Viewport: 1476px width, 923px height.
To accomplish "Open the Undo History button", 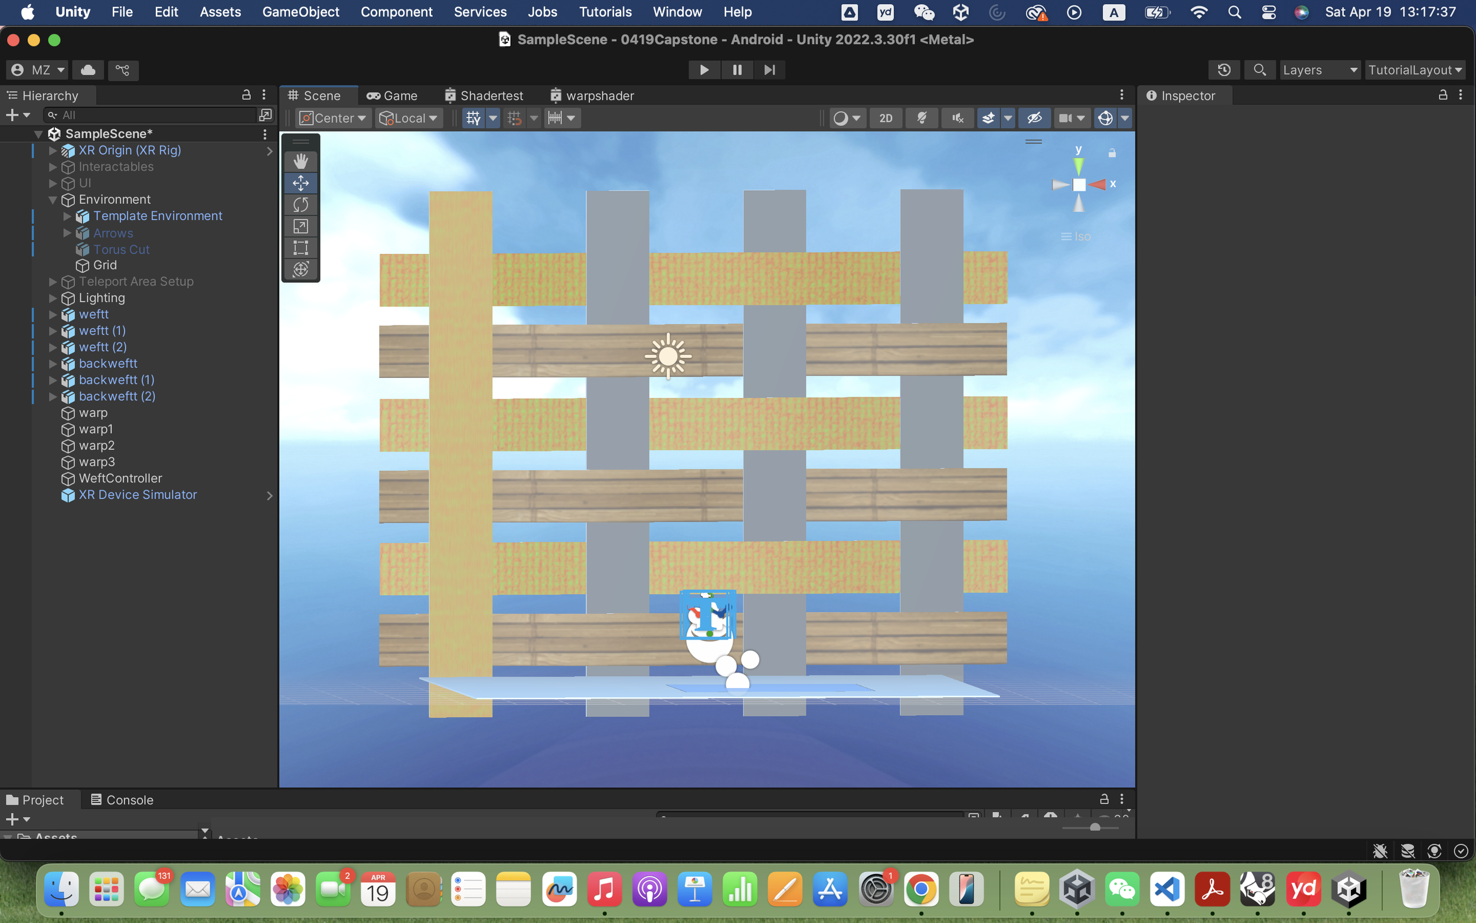I will [x=1223, y=70].
